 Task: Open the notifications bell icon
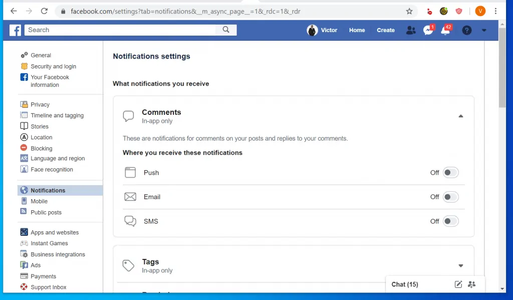click(x=445, y=30)
